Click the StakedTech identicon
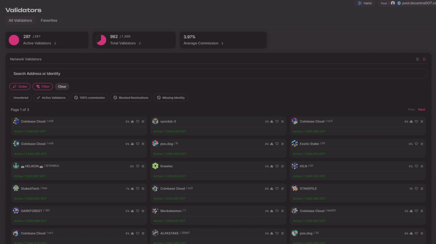The image size is (436, 244). click(16, 188)
